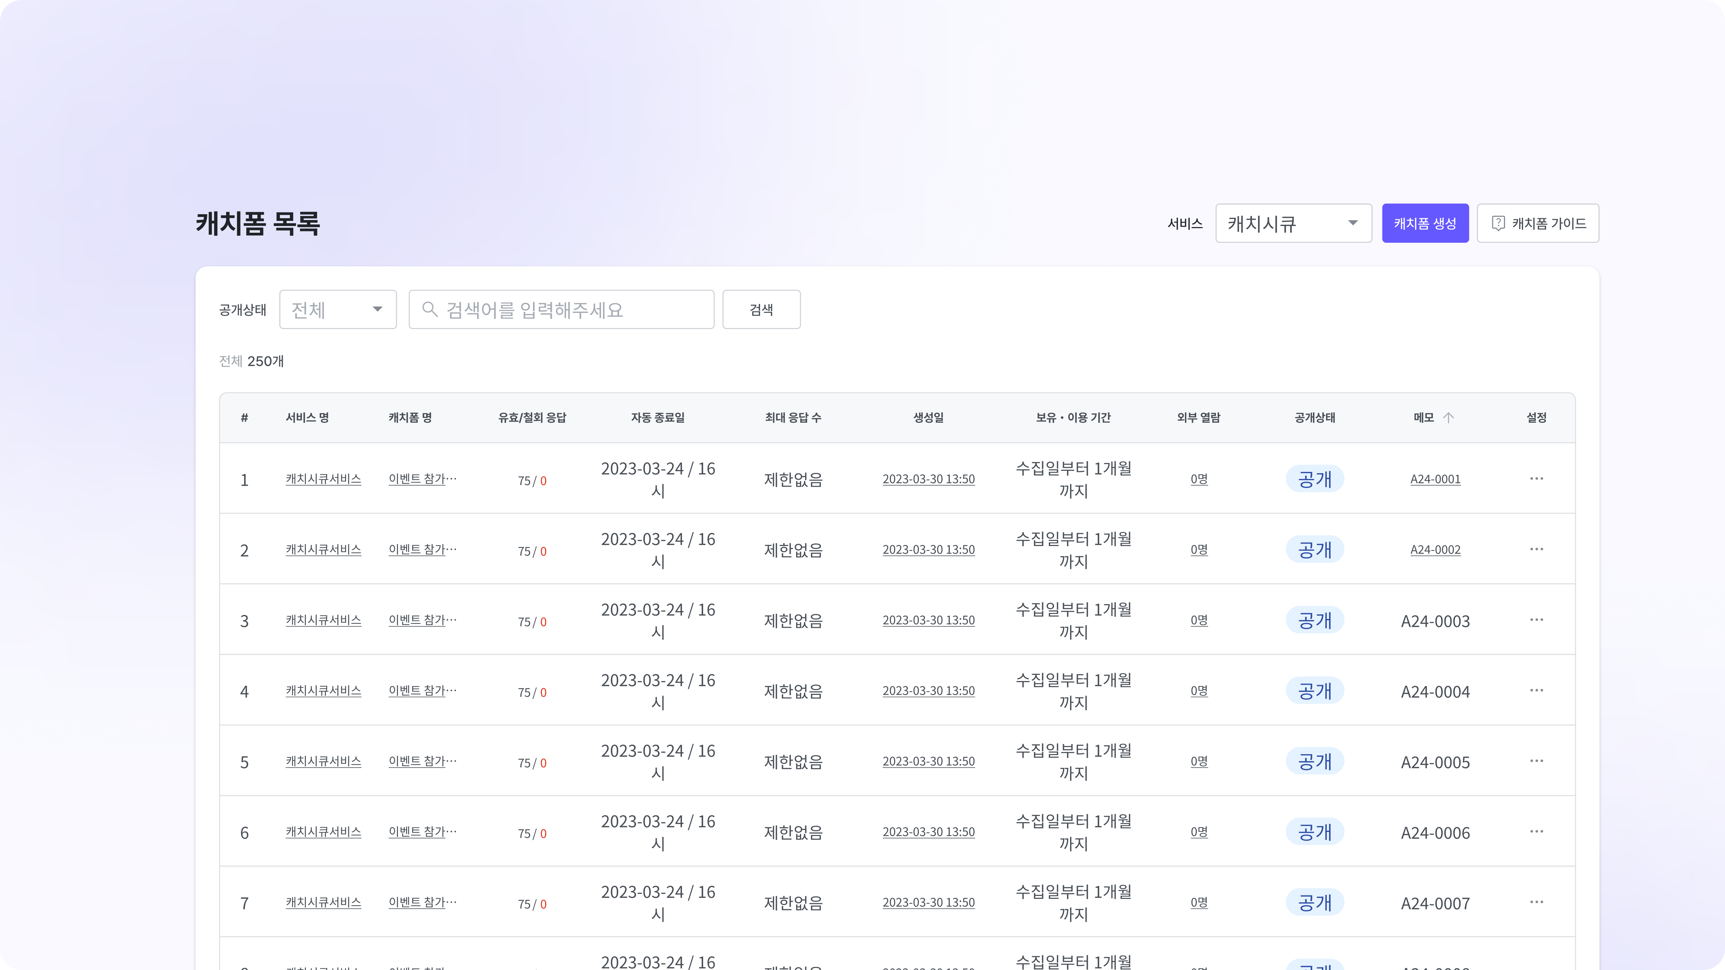This screenshot has width=1725, height=970.
Task: Open 캐치시큐서비스 link in row 7
Action: coord(323,902)
